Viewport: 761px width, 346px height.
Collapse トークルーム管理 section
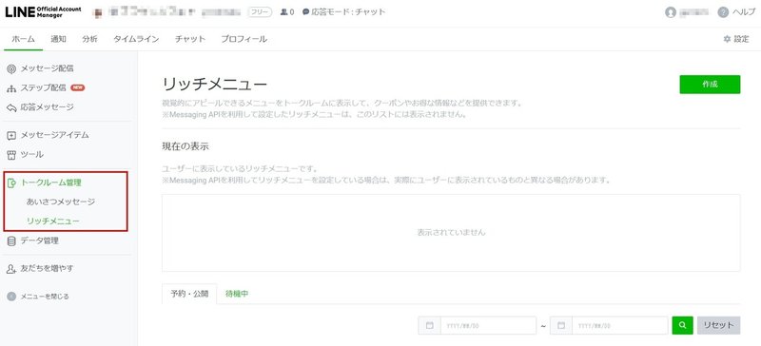click(x=51, y=183)
